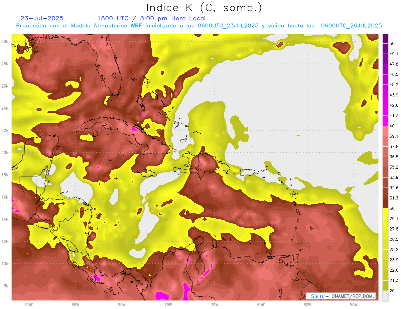The image size is (401, 309).
Task: Click the '85W' longitude label
Action: [75, 305]
